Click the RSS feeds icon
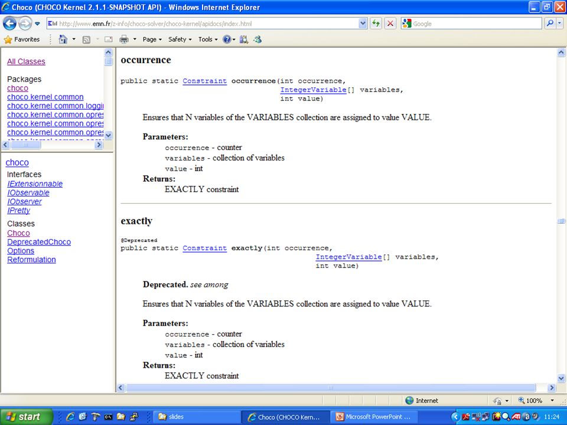 point(86,40)
